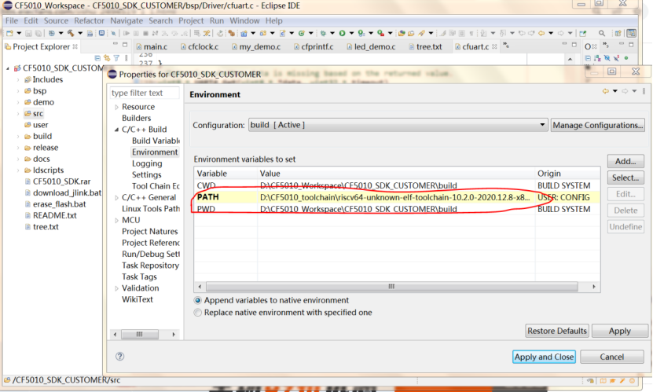
Task: Expand the C/C++ General tree node
Action: 116,197
